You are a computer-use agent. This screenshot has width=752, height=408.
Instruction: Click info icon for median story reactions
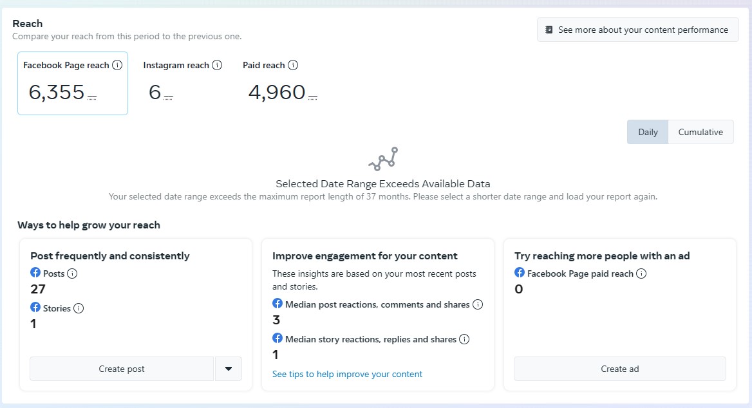[464, 339]
